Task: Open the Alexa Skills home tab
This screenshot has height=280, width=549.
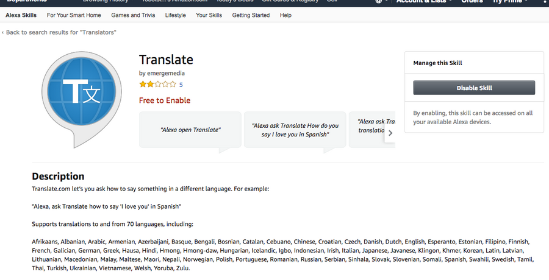Action: coord(21,15)
